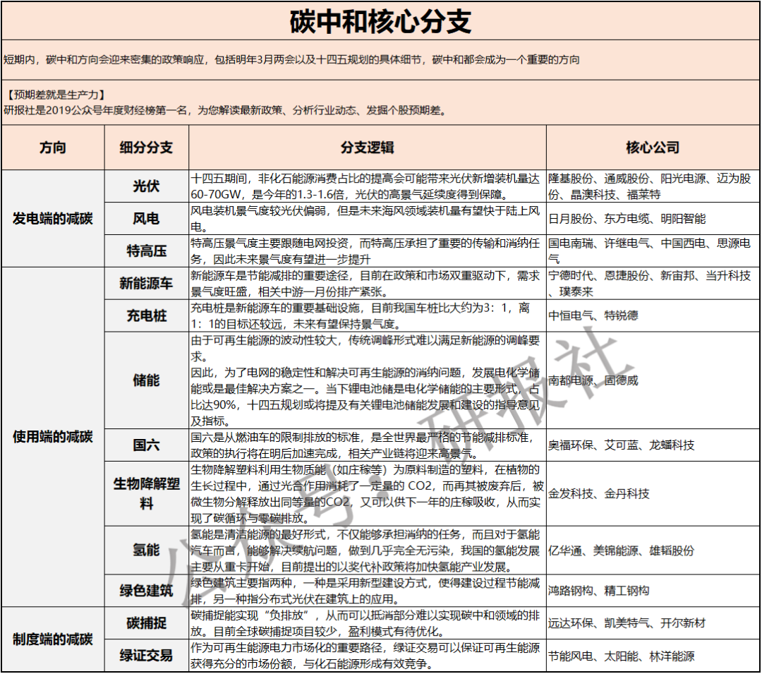Image resolution: width=762 pixels, height=674 pixels.
Task: Click the sentence starting 研报社是2019公众号
Action: [225, 110]
